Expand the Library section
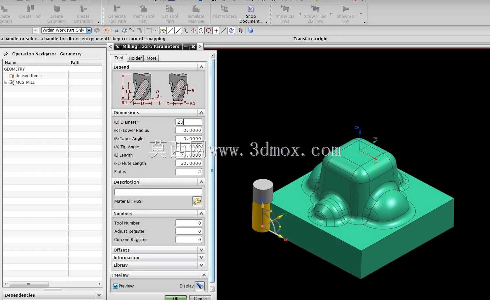The image size is (490, 300). (201, 265)
